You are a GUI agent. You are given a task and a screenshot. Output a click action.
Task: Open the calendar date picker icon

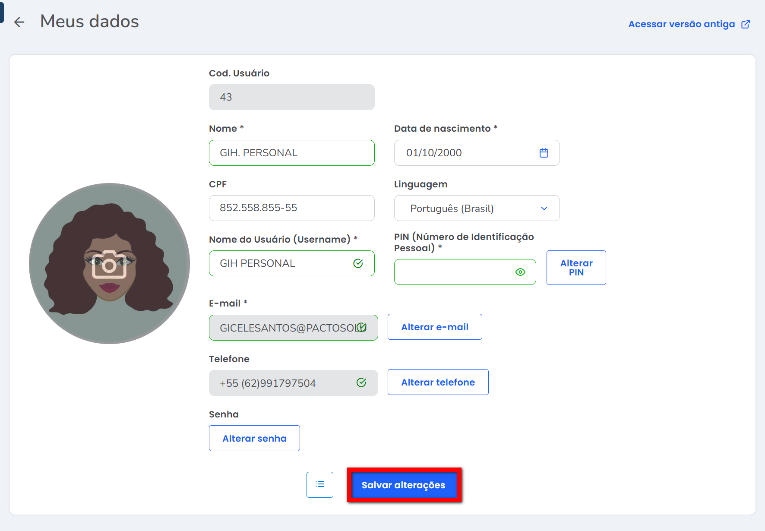[544, 153]
